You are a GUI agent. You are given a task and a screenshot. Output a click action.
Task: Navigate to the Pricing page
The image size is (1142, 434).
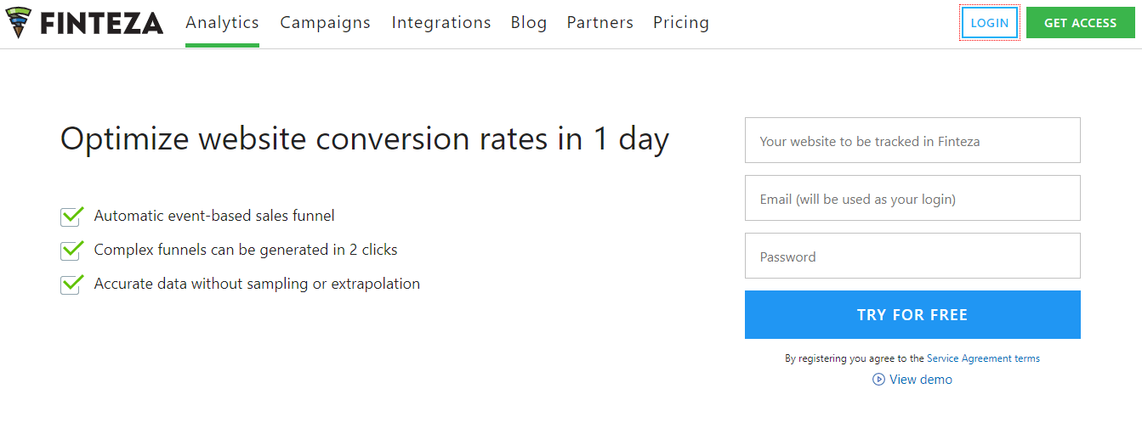tap(681, 23)
